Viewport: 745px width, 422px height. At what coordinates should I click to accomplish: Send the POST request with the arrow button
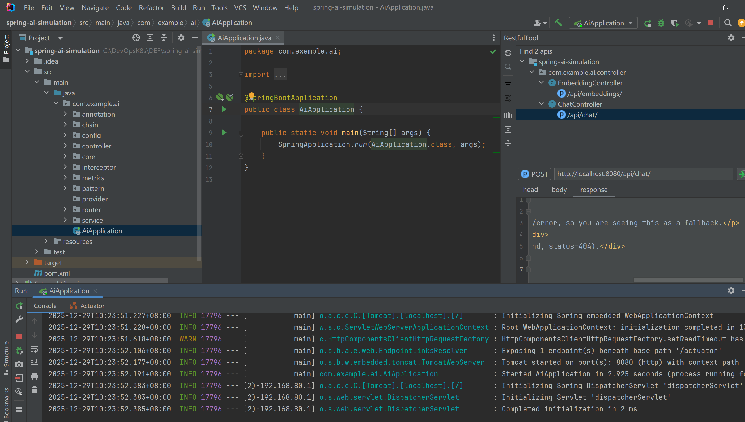741,174
